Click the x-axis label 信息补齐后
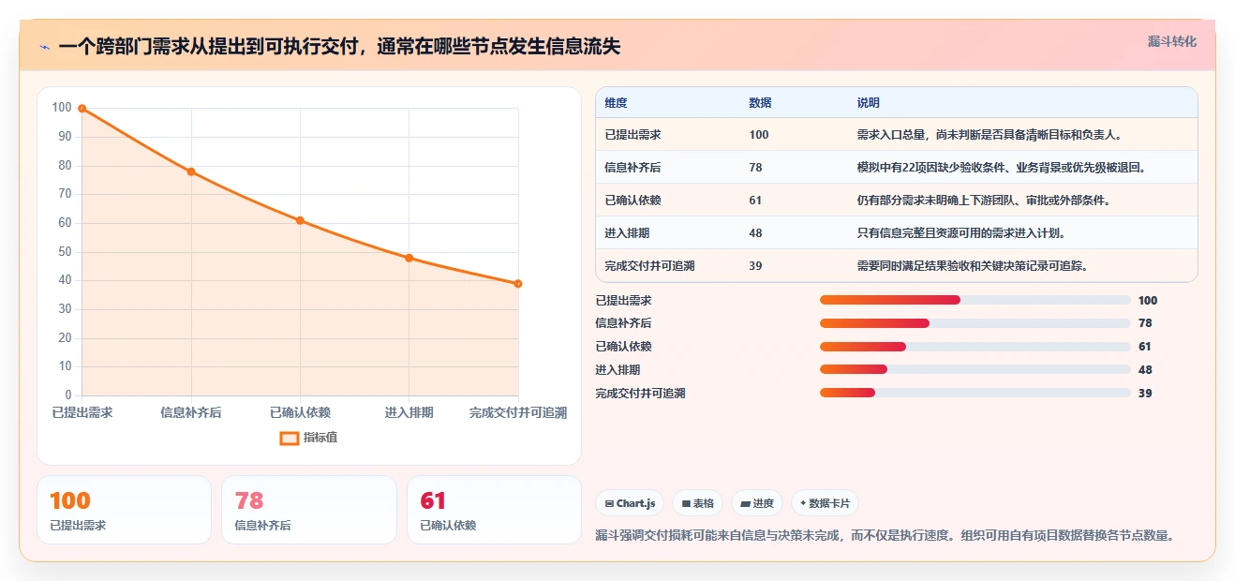The height and width of the screenshot is (581, 1235). tap(191, 413)
